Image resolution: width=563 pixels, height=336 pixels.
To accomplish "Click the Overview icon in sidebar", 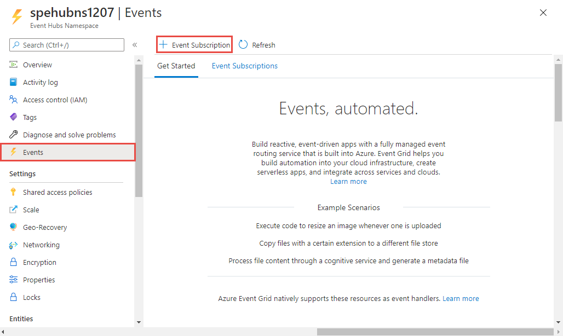I will (14, 65).
